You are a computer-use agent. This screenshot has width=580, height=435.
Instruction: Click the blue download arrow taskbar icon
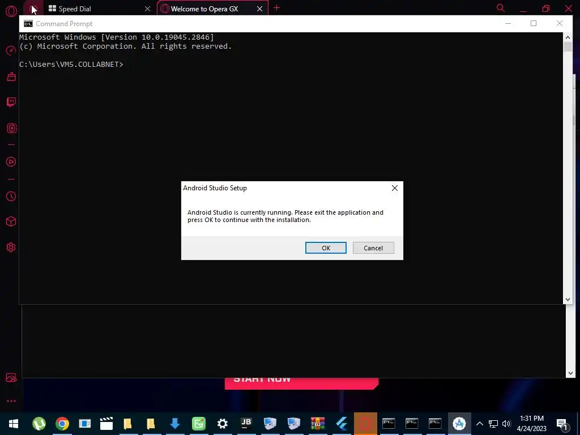click(x=174, y=424)
